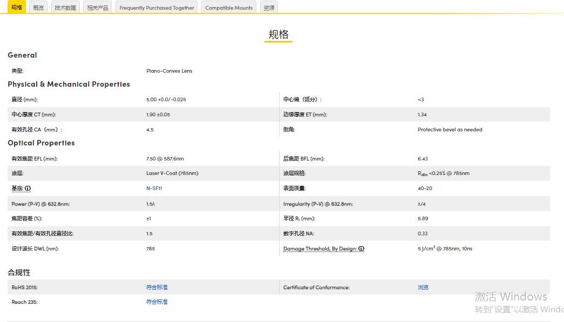The width and height of the screenshot is (564, 322).
Task: Select the 规格 tab
Action: pyautogui.click(x=16, y=8)
